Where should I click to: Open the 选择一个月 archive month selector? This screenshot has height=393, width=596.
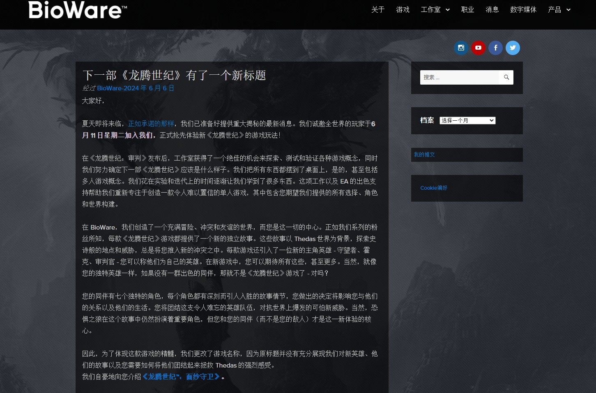(x=467, y=120)
